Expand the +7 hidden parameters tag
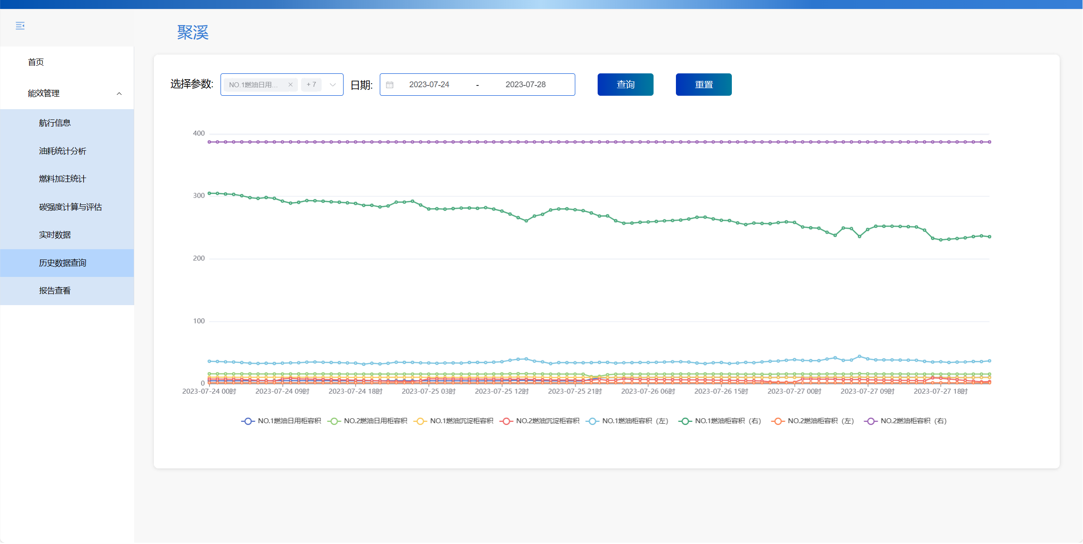 coord(311,85)
